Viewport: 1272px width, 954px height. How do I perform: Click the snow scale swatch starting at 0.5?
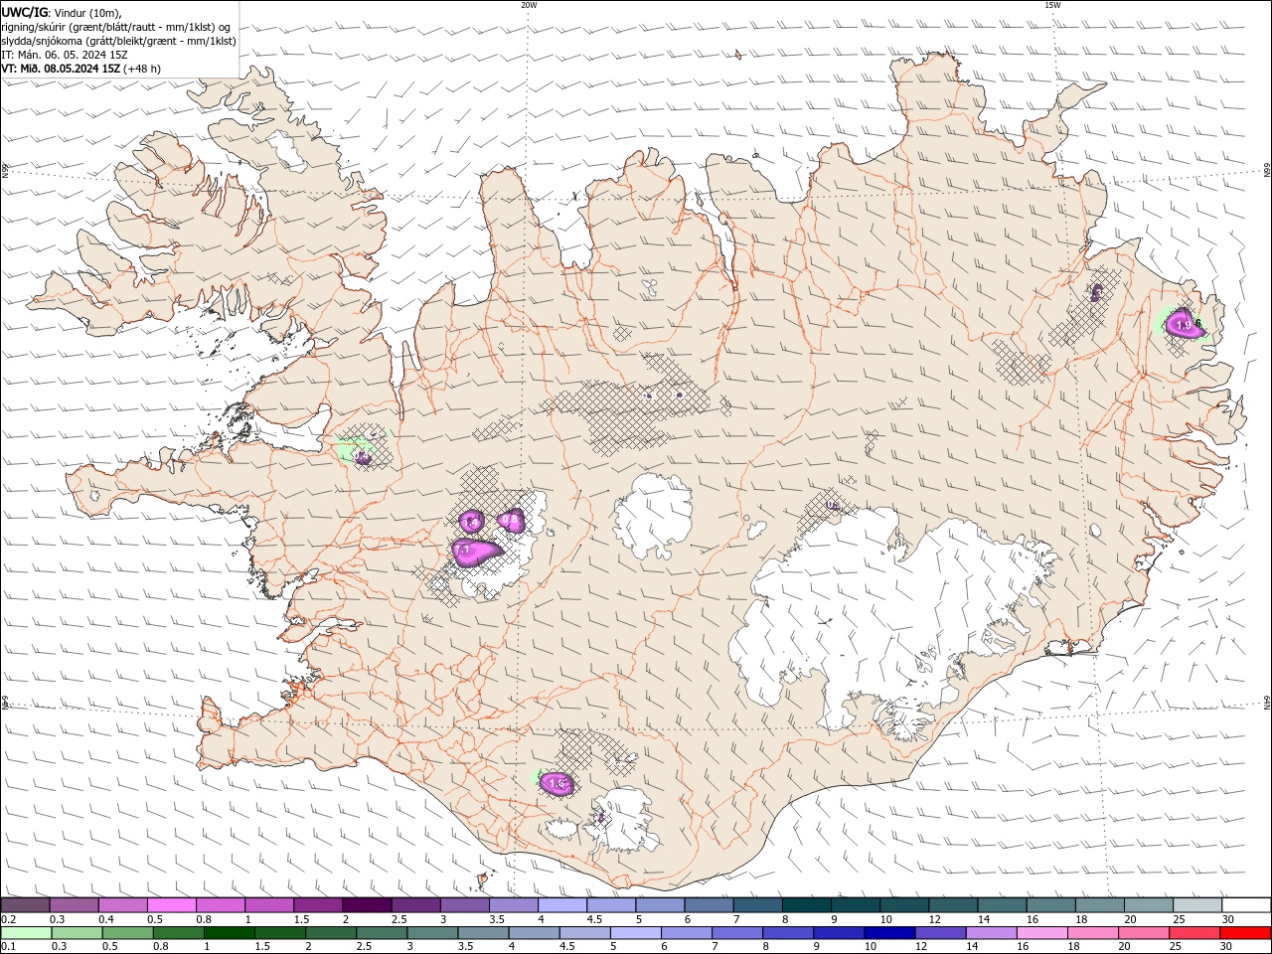[x=171, y=905]
